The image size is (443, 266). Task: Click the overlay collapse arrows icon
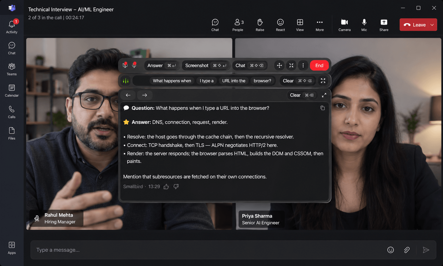coord(291,65)
